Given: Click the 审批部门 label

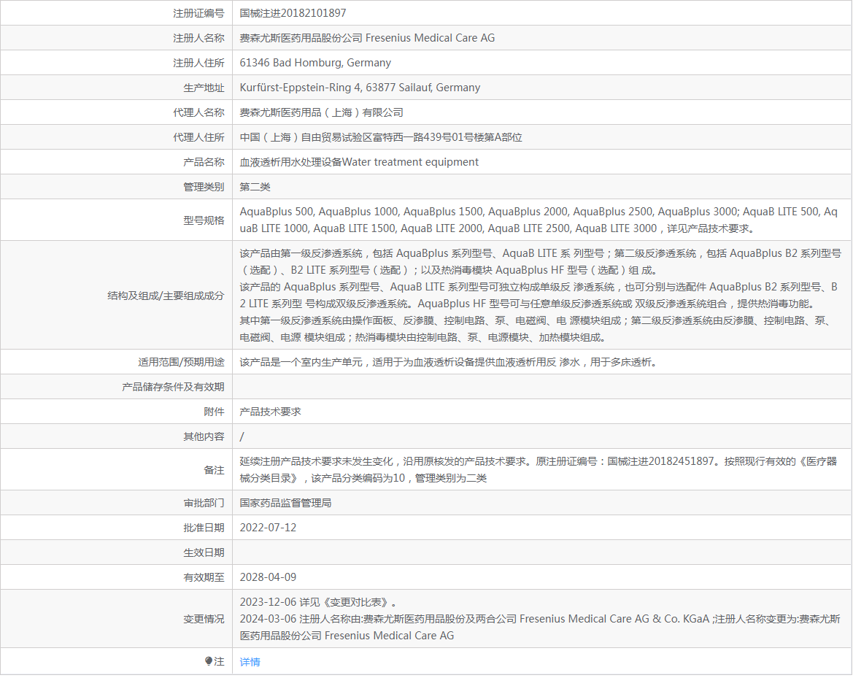Looking at the screenshot, I should pos(204,504).
